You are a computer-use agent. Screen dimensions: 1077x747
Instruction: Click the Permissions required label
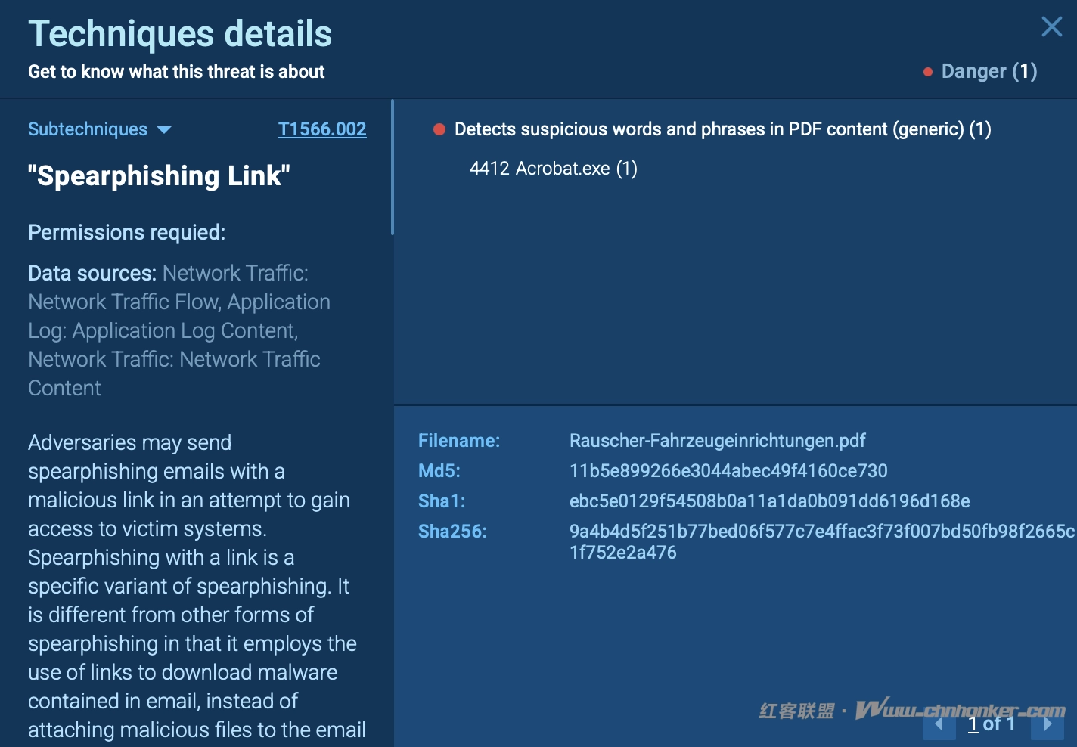(126, 232)
